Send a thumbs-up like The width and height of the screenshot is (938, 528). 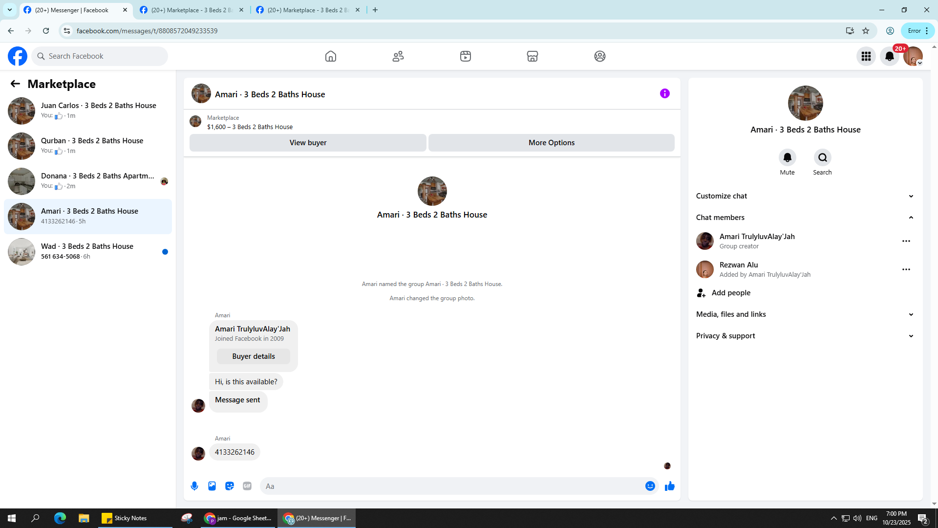(669, 486)
